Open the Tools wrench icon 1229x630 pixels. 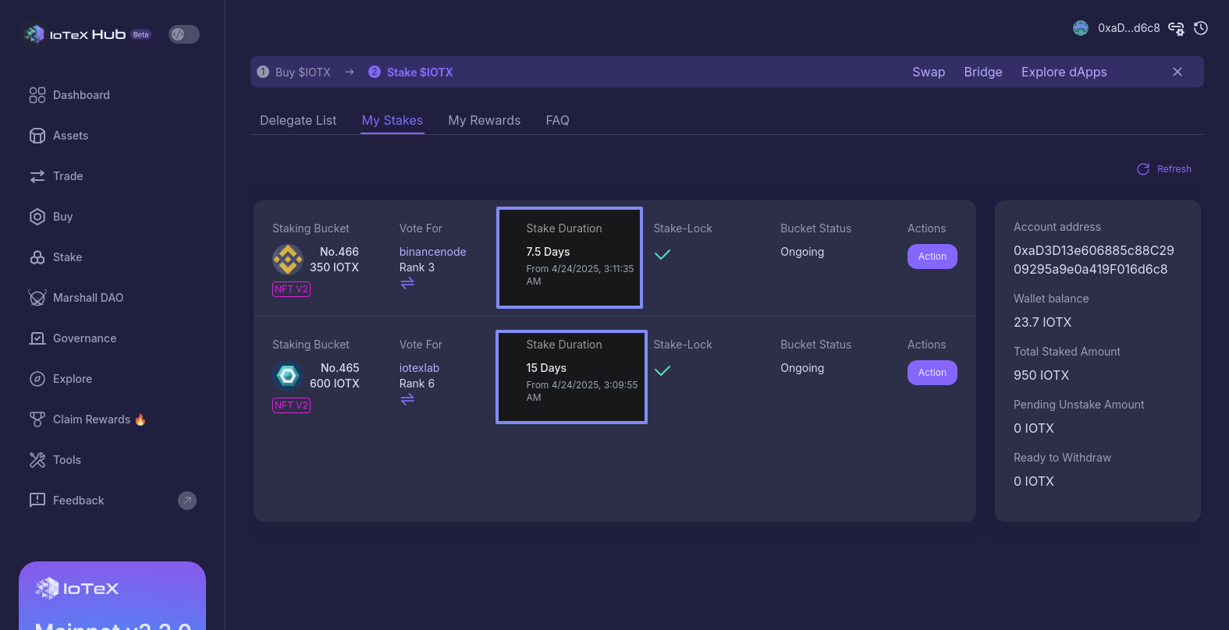click(37, 460)
